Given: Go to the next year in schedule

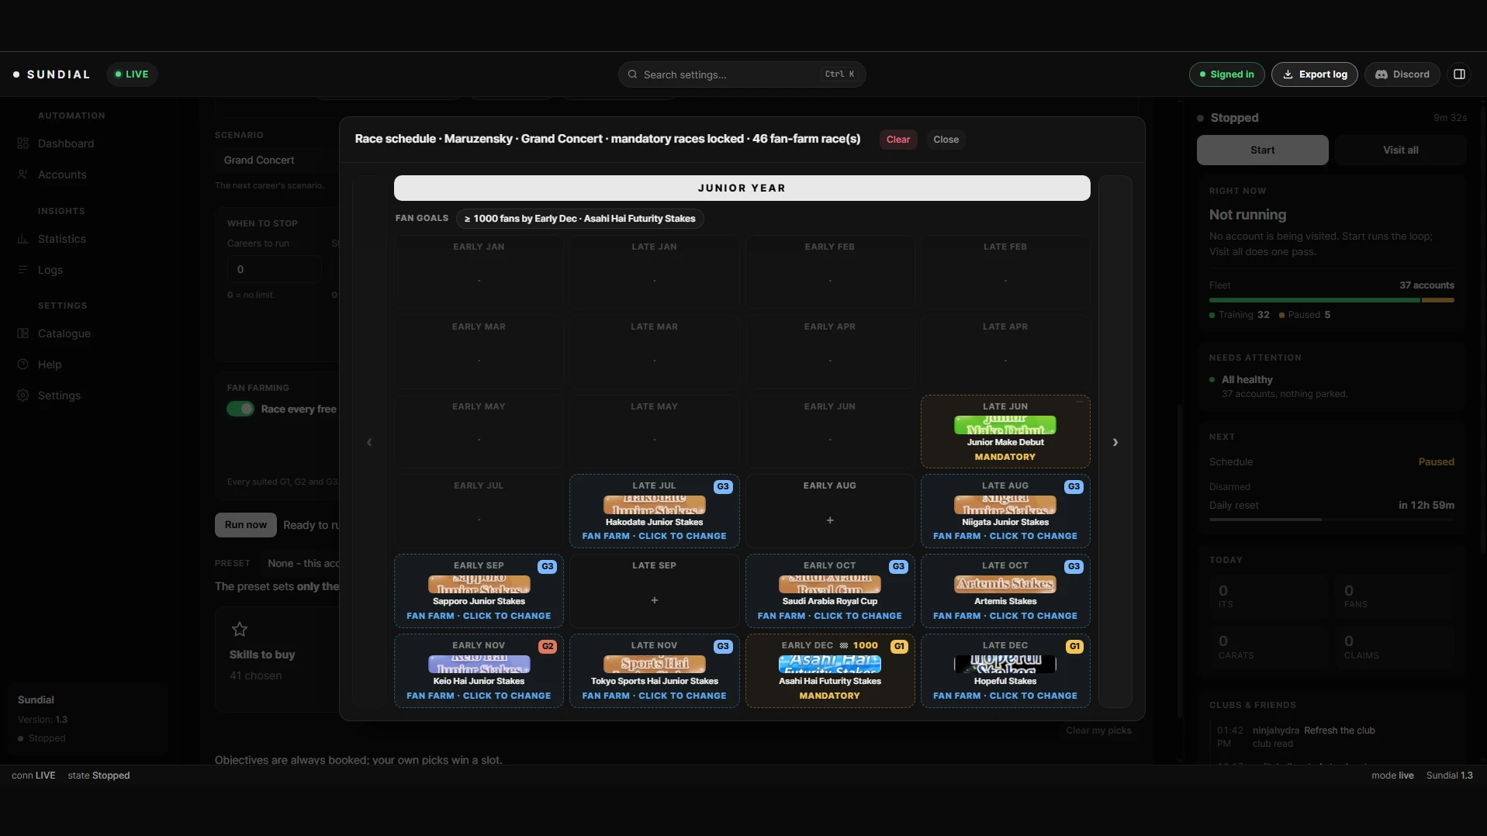Looking at the screenshot, I should coord(1115,442).
